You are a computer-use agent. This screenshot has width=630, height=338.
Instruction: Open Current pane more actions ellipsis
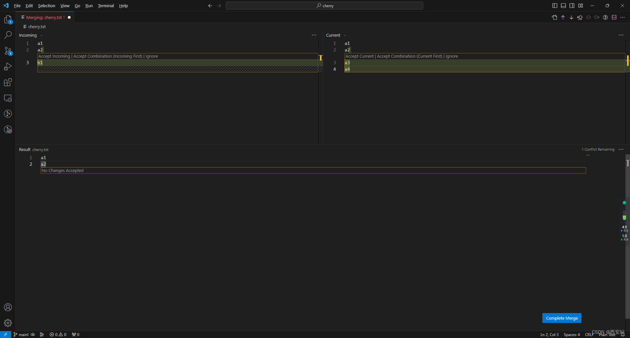(621, 35)
